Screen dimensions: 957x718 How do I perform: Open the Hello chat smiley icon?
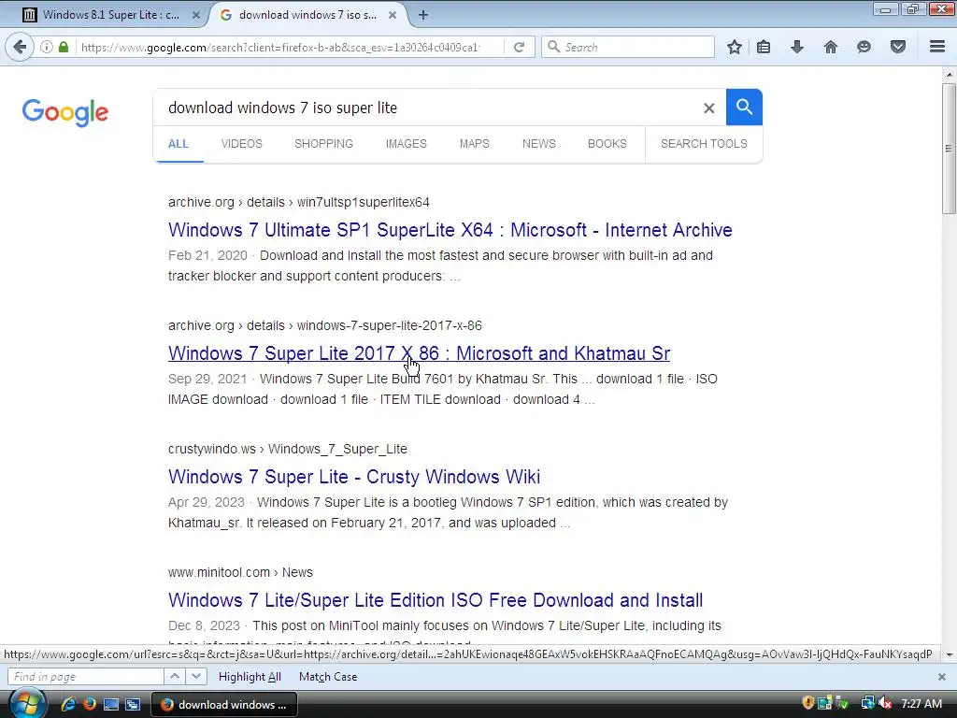[x=864, y=47]
